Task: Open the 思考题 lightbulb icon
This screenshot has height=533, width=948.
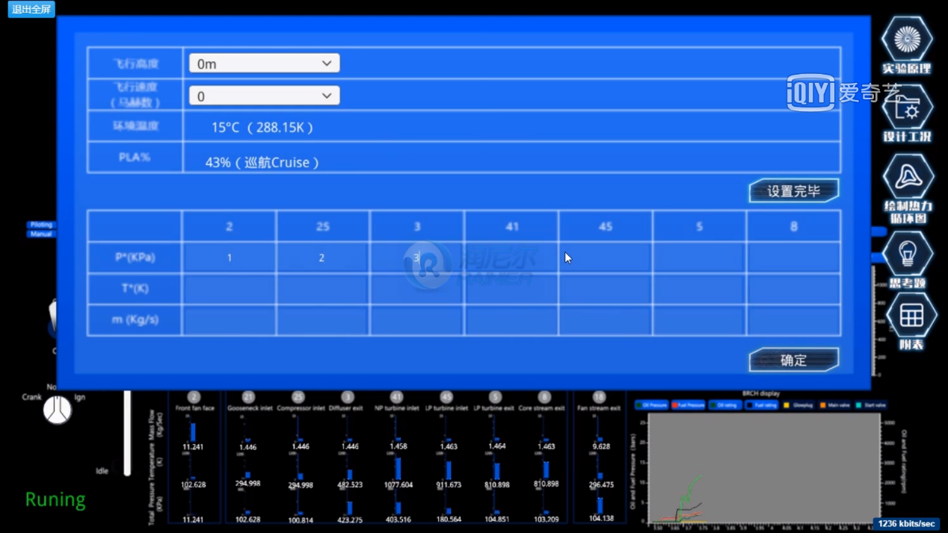Action: [x=908, y=253]
